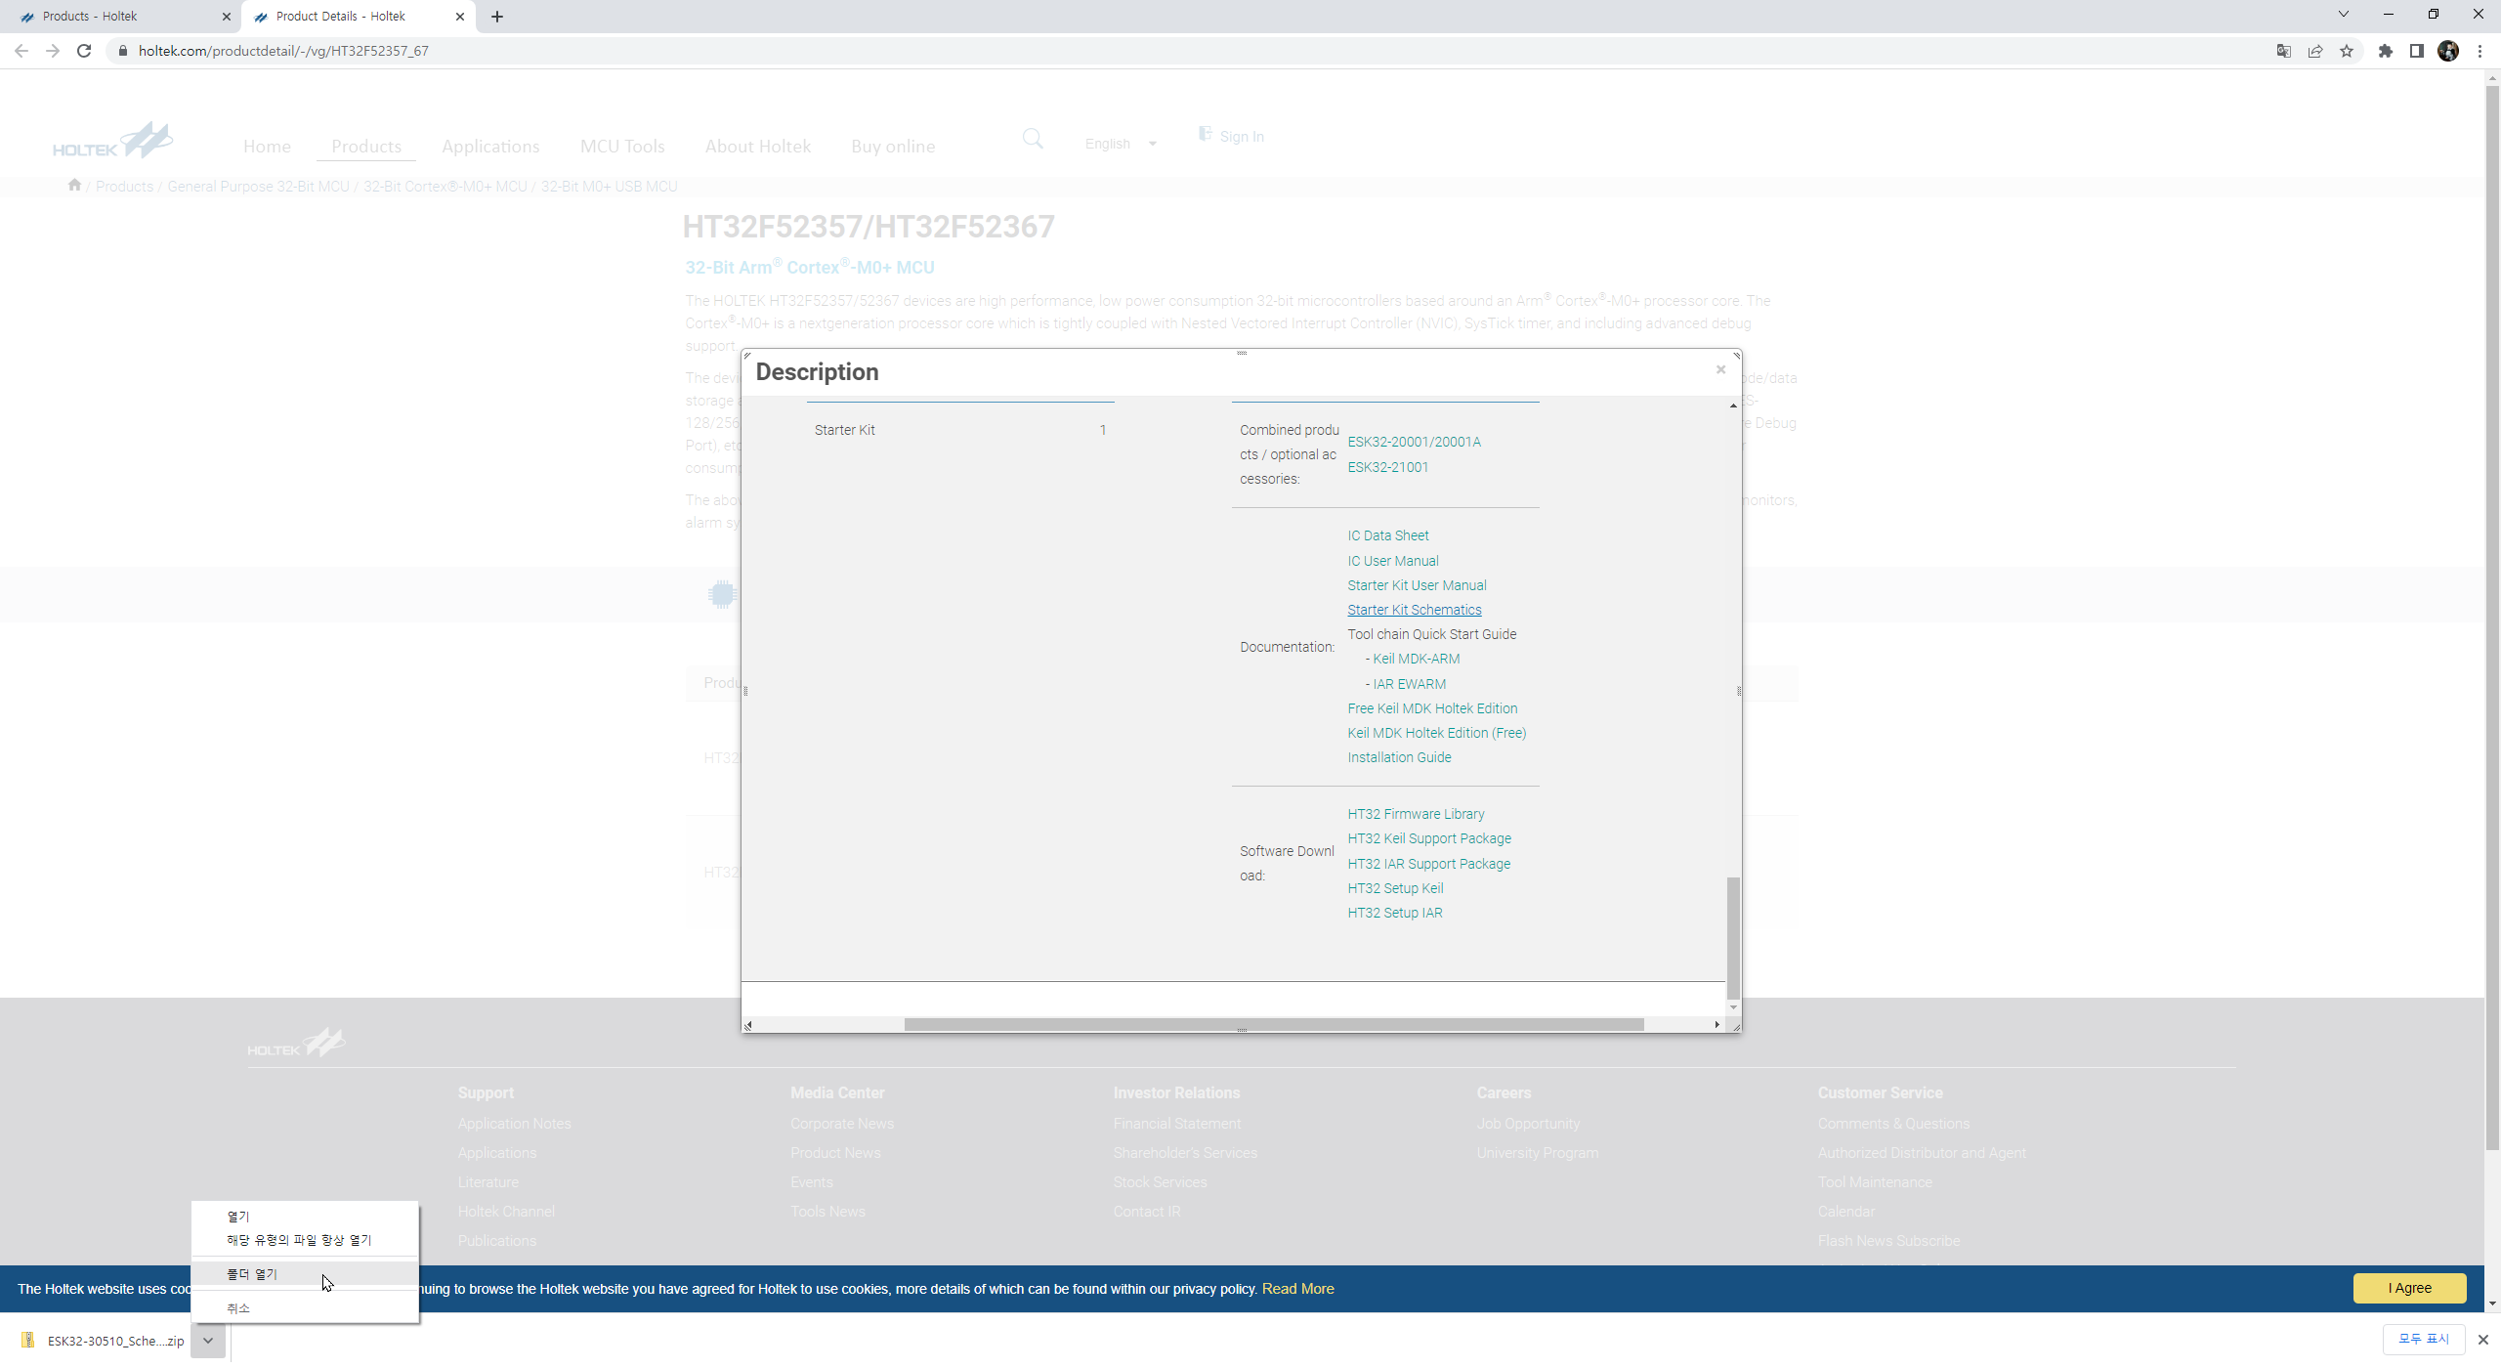Download the HT32 IAR Support Package
2501x1368 pixels.
pos(1429,864)
